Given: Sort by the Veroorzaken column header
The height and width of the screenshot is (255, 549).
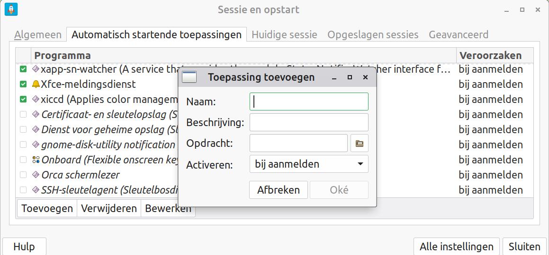Looking at the screenshot, I should point(495,55).
